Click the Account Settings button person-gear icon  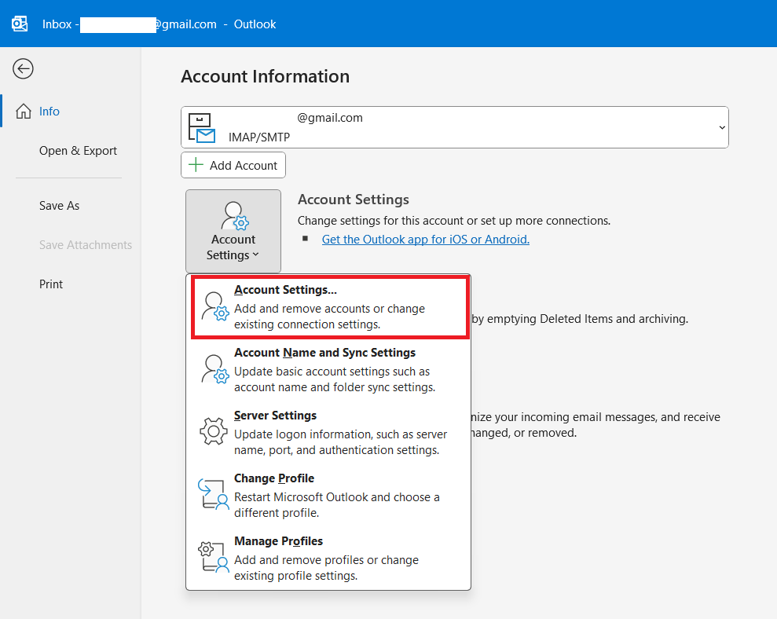pos(234,215)
